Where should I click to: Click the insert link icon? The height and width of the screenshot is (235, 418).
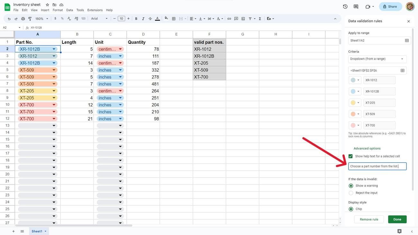tap(229, 19)
